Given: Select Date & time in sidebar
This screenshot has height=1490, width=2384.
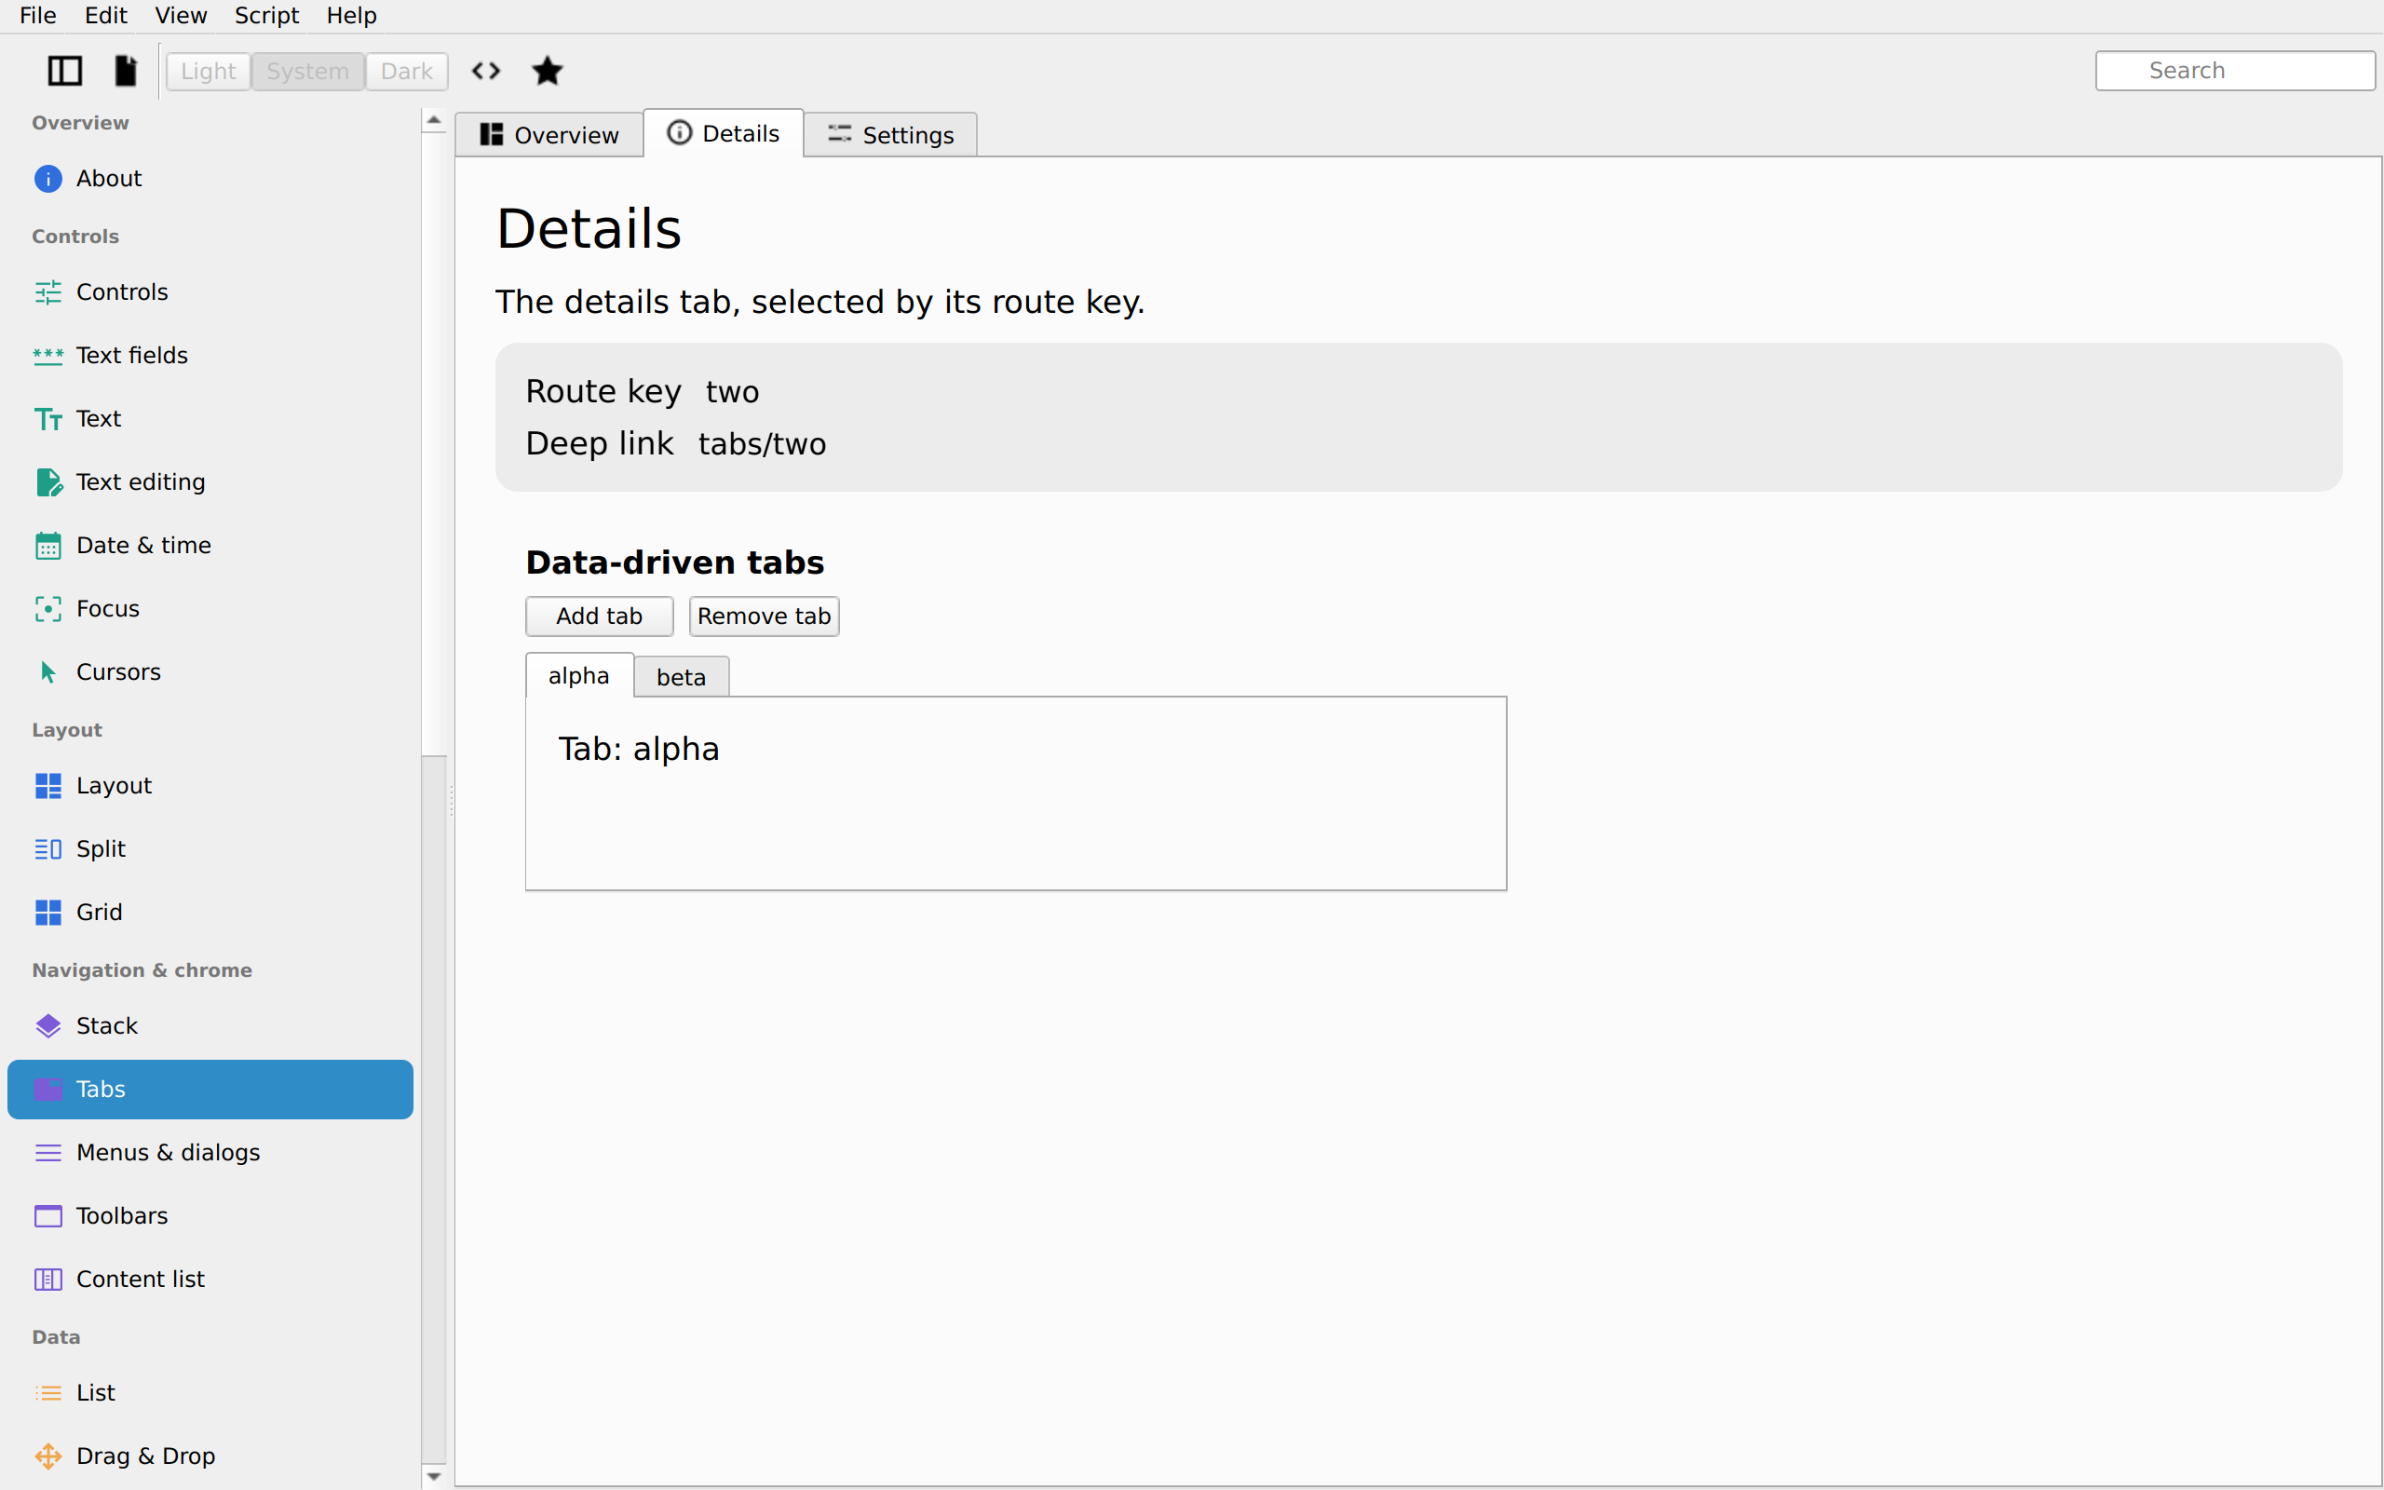Looking at the screenshot, I should (x=210, y=545).
